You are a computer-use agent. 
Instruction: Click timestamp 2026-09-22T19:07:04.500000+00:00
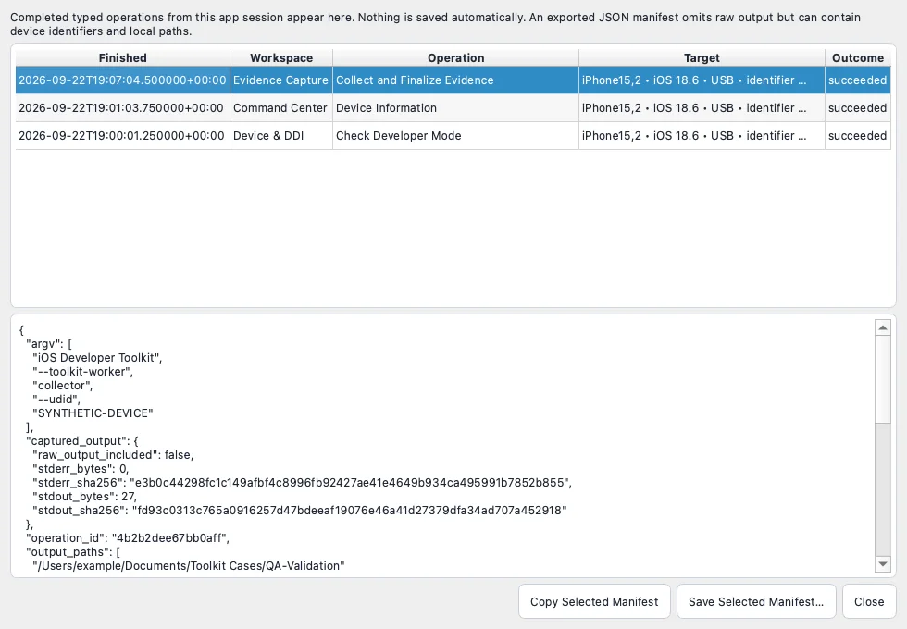pos(122,80)
